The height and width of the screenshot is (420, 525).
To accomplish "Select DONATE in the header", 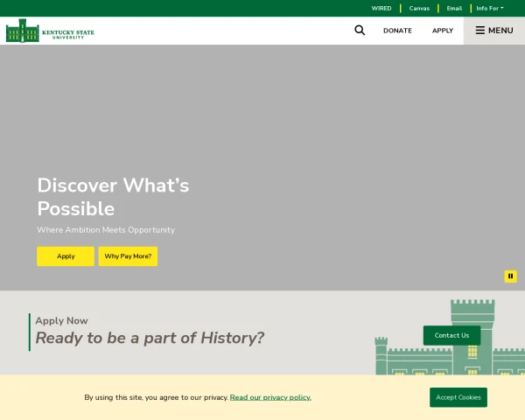I will 397,31.
